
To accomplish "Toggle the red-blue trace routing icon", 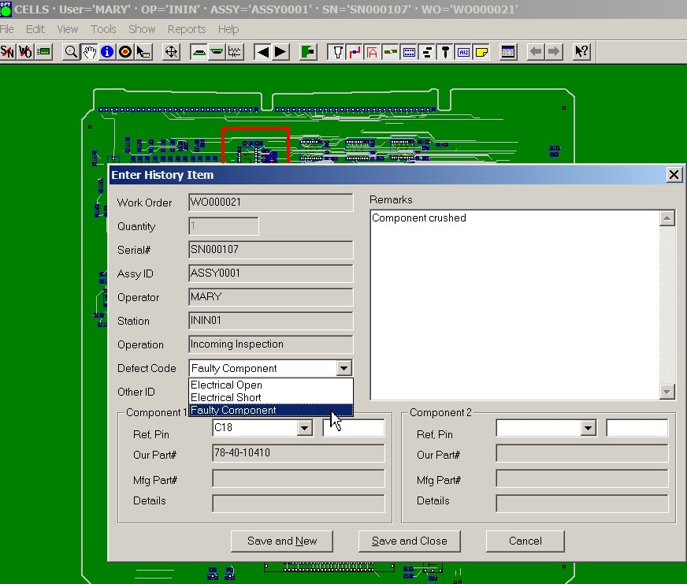I will click(355, 52).
